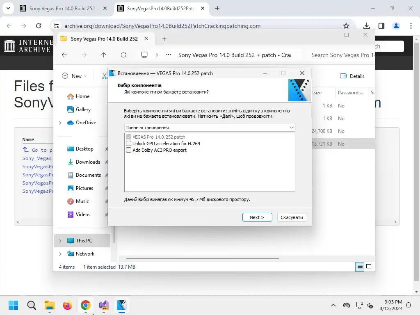This screenshot has width=420, height=315.
Task: Open notifications bell in taskbar
Action: (409, 305)
